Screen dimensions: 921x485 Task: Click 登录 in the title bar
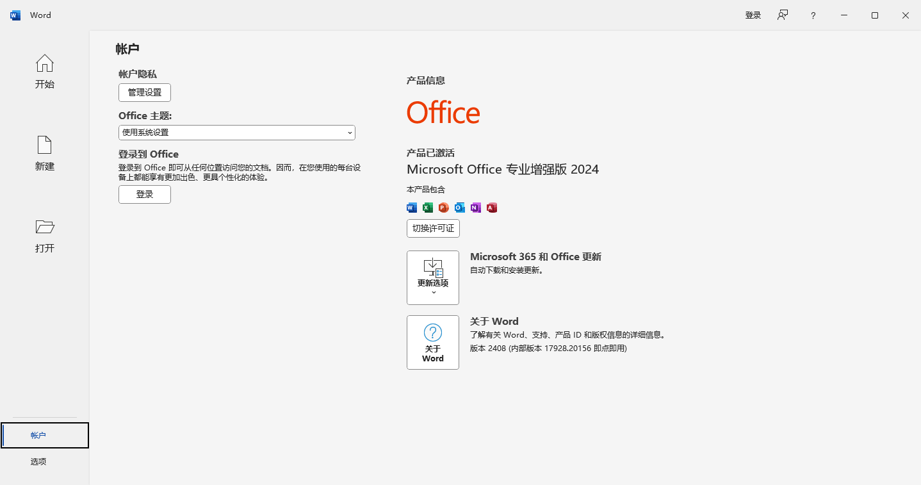753,15
